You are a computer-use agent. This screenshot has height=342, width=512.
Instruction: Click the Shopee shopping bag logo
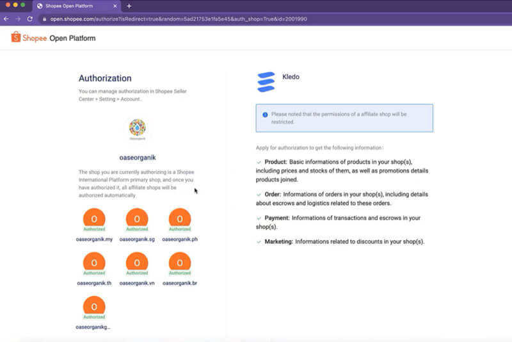[15, 37]
